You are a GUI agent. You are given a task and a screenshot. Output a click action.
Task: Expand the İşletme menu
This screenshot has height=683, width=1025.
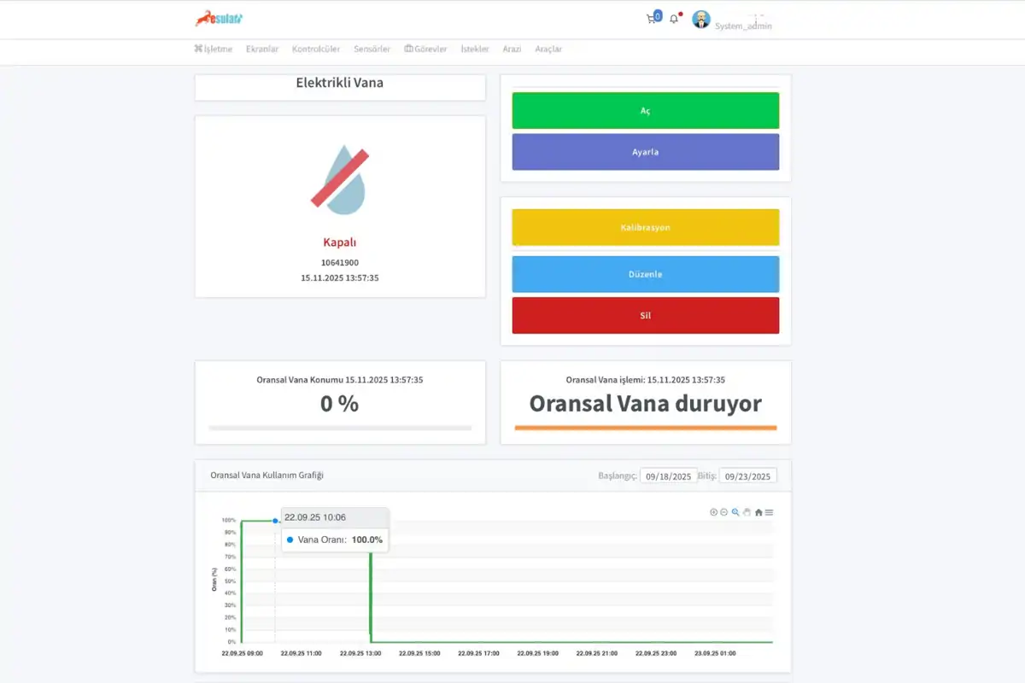[214, 50]
